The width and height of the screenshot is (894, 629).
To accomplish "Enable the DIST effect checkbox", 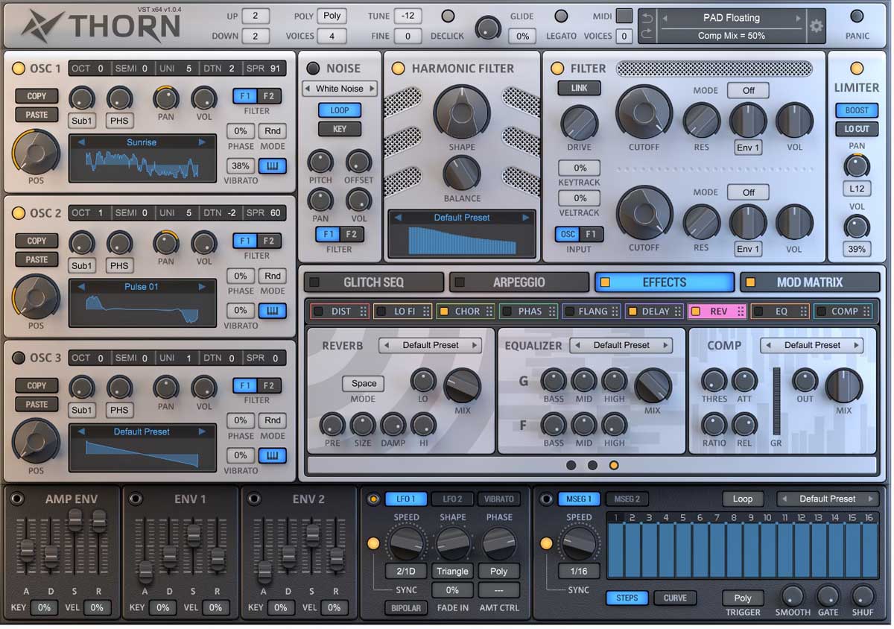I will click(x=318, y=312).
